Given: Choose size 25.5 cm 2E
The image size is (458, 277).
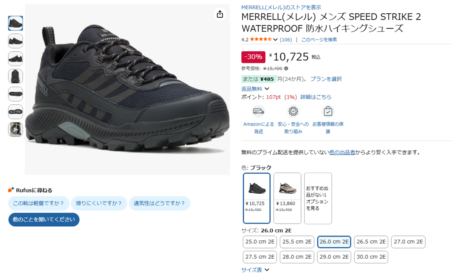Looking at the screenshot, I should click(297, 242).
